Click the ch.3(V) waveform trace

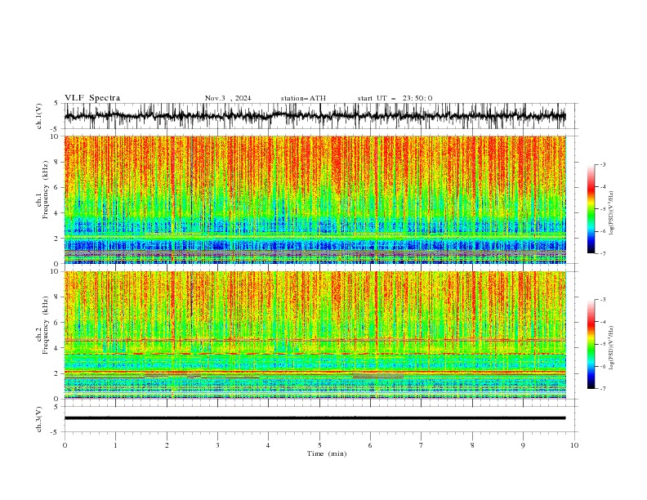click(315, 418)
